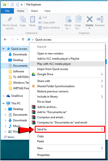108x161 pixels.
Task: Collapse the This PC tree node
Action: (4, 103)
